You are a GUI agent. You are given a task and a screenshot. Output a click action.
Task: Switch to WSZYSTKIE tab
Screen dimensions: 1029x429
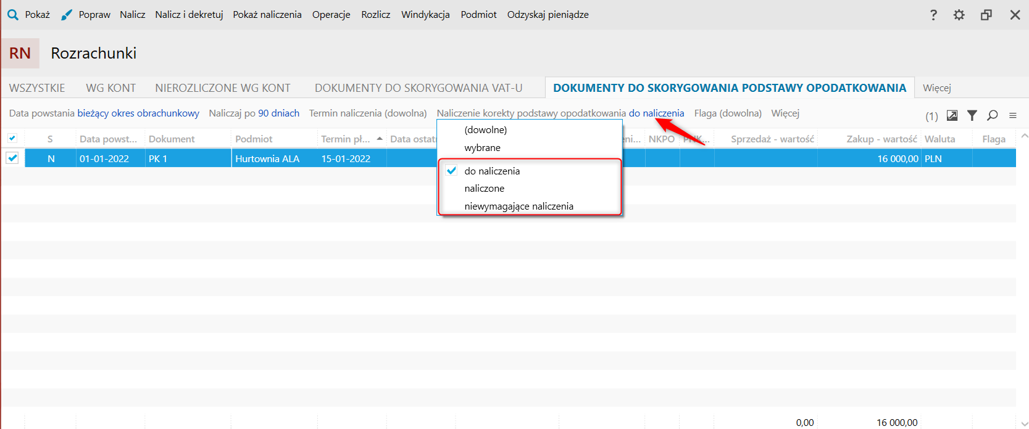point(37,88)
